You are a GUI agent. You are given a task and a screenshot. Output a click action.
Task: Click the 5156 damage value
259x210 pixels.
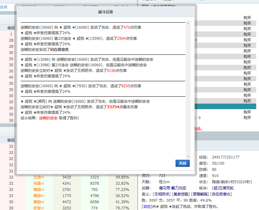pos(111,71)
